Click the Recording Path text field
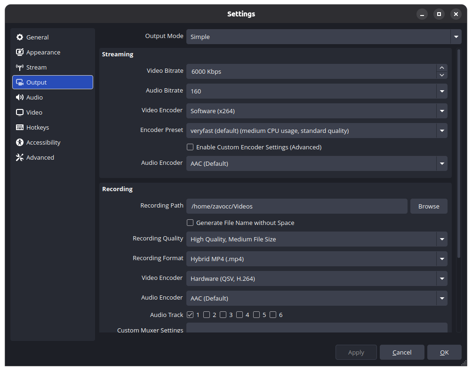This screenshot has width=472, height=371. (297, 206)
